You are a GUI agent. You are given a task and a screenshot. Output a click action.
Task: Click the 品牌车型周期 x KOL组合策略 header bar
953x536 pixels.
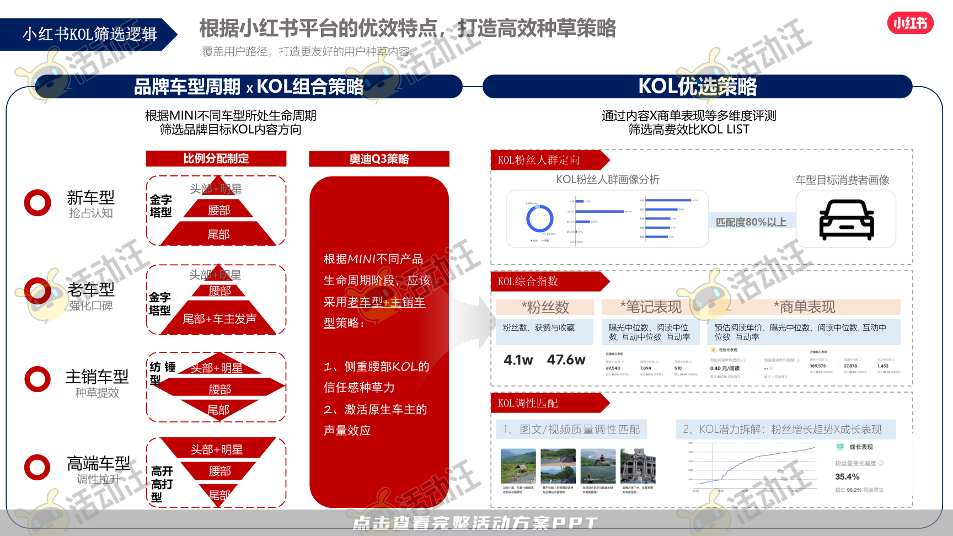pos(249,87)
